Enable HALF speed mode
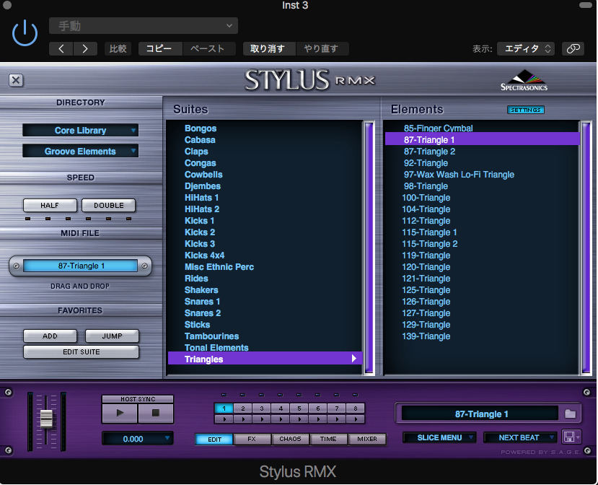The width and height of the screenshot is (598, 485). coord(50,205)
